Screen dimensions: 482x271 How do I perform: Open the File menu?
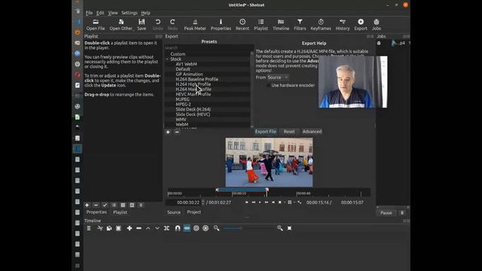coord(89,13)
